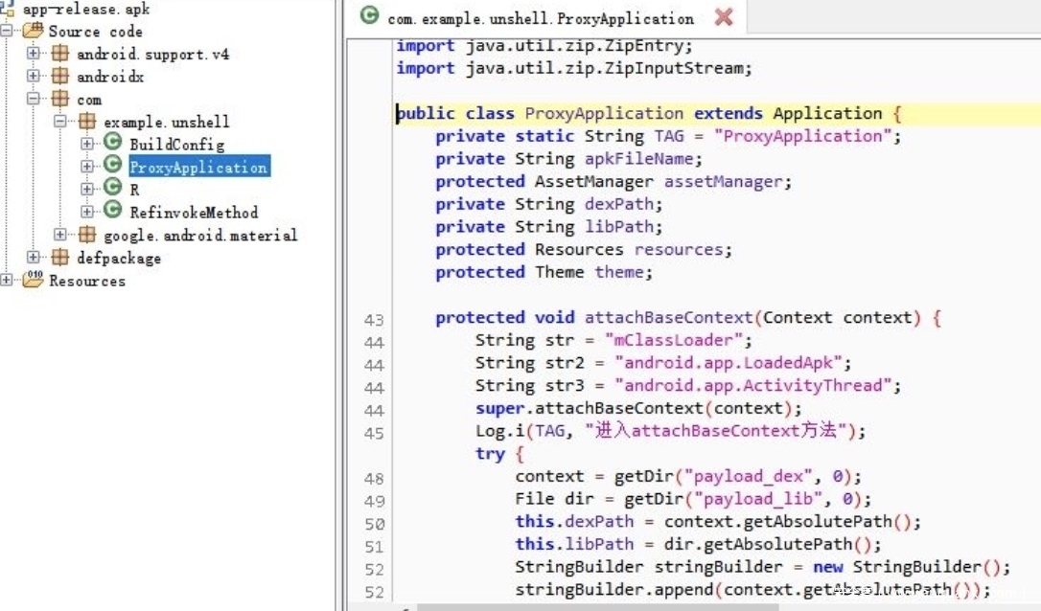Image resolution: width=1041 pixels, height=611 pixels.
Task: Expand the google.android.material package node
Action: coord(61,235)
